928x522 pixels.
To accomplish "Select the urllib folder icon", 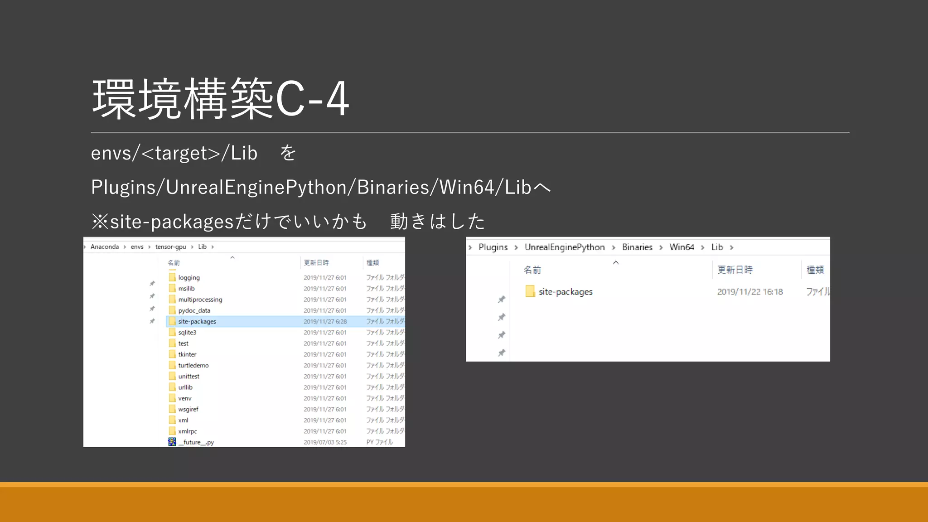I will click(x=172, y=387).
